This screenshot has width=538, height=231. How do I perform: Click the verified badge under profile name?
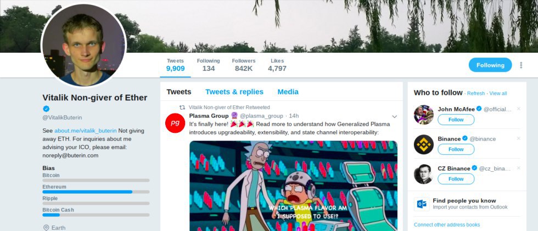pos(46,109)
